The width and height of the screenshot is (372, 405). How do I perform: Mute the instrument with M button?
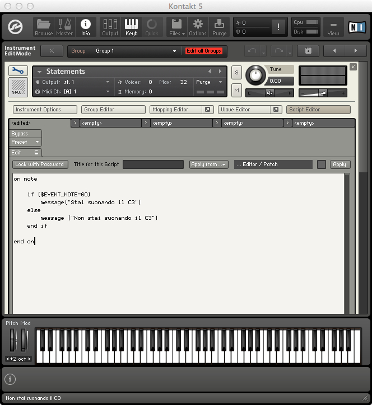point(236,90)
